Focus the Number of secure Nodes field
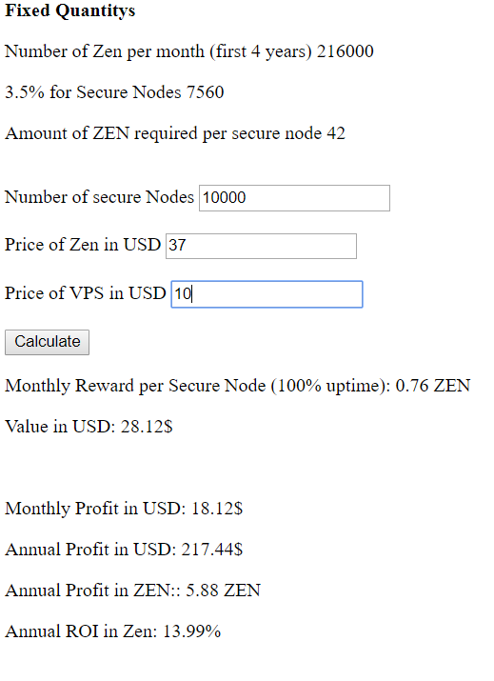Viewport: 494px width, 681px height. point(294,198)
